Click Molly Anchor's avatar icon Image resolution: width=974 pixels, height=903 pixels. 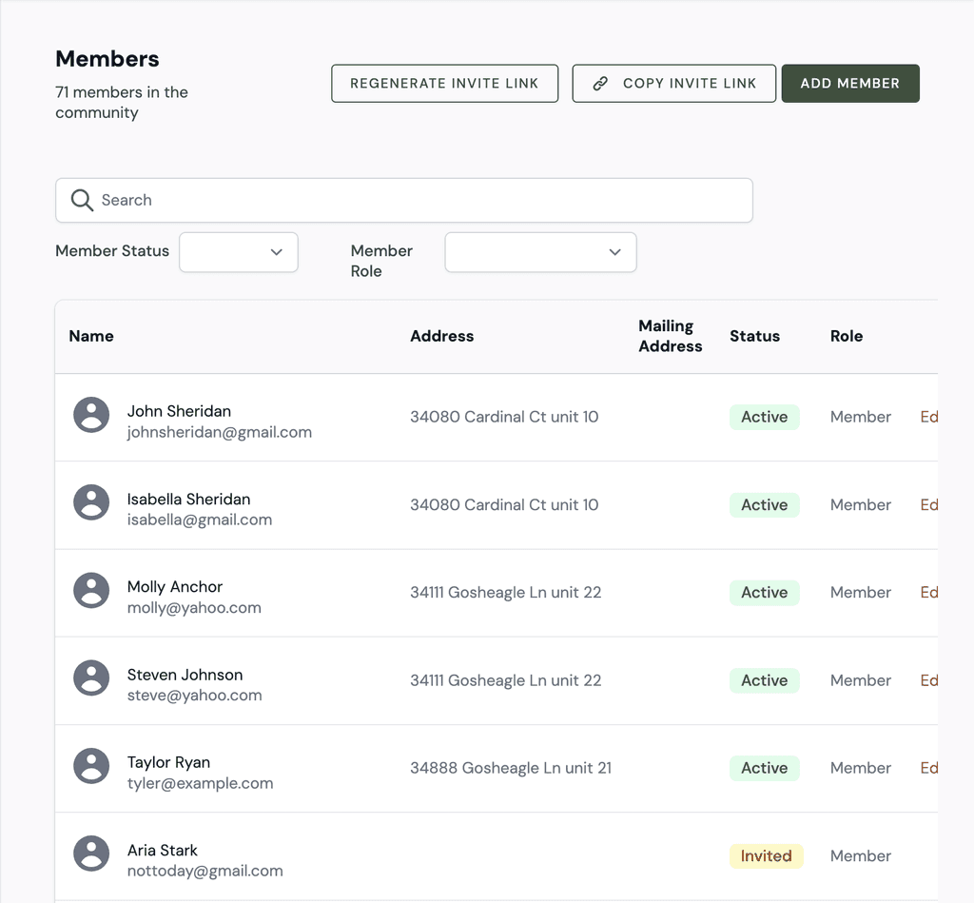(91, 590)
